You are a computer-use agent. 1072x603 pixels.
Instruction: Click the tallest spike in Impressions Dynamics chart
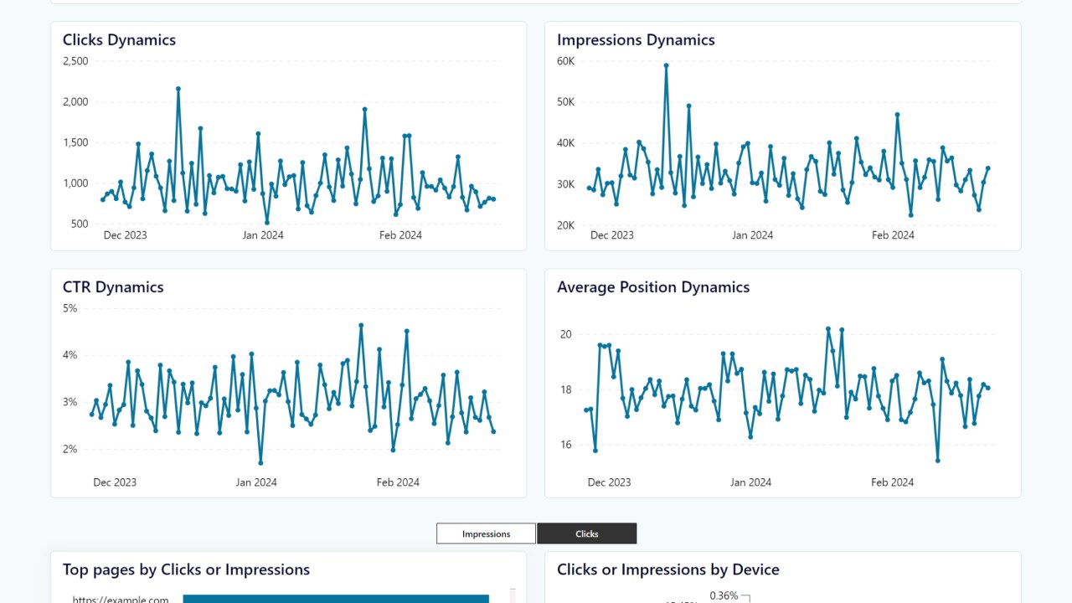[666, 65]
